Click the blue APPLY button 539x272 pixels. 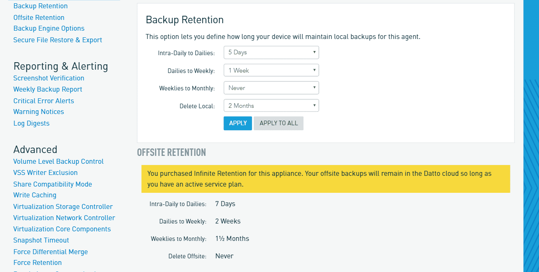click(x=238, y=123)
